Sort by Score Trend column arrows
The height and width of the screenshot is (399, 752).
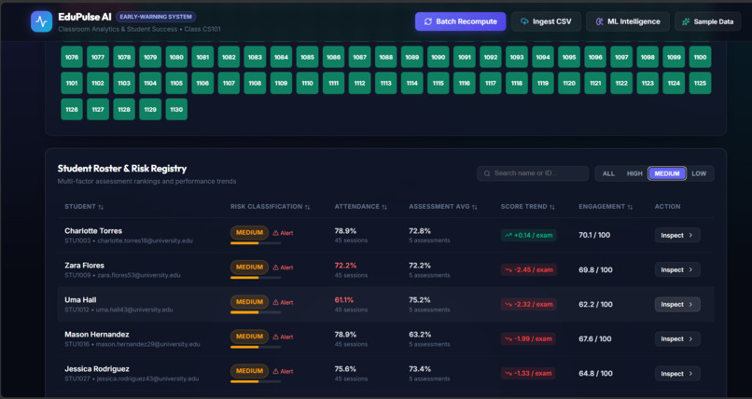point(552,207)
